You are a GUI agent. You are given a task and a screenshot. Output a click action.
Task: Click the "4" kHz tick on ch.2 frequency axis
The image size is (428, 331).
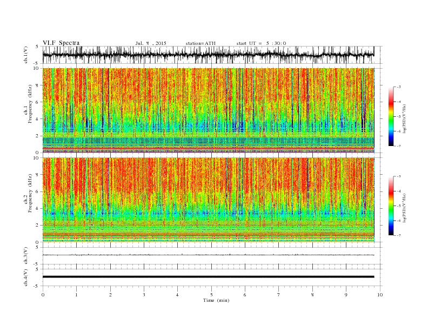(38, 209)
